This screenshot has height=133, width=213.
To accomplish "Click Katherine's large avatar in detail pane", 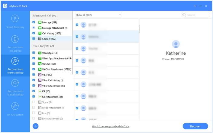I will point(176,44).
